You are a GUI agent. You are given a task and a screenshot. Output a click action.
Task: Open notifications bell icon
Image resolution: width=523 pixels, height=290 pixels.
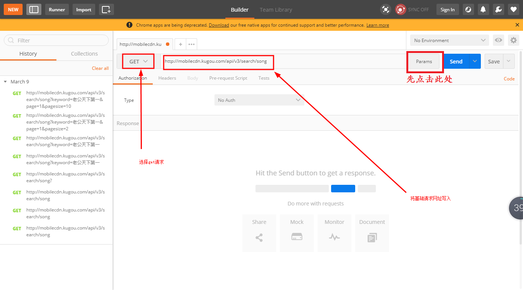(483, 9)
